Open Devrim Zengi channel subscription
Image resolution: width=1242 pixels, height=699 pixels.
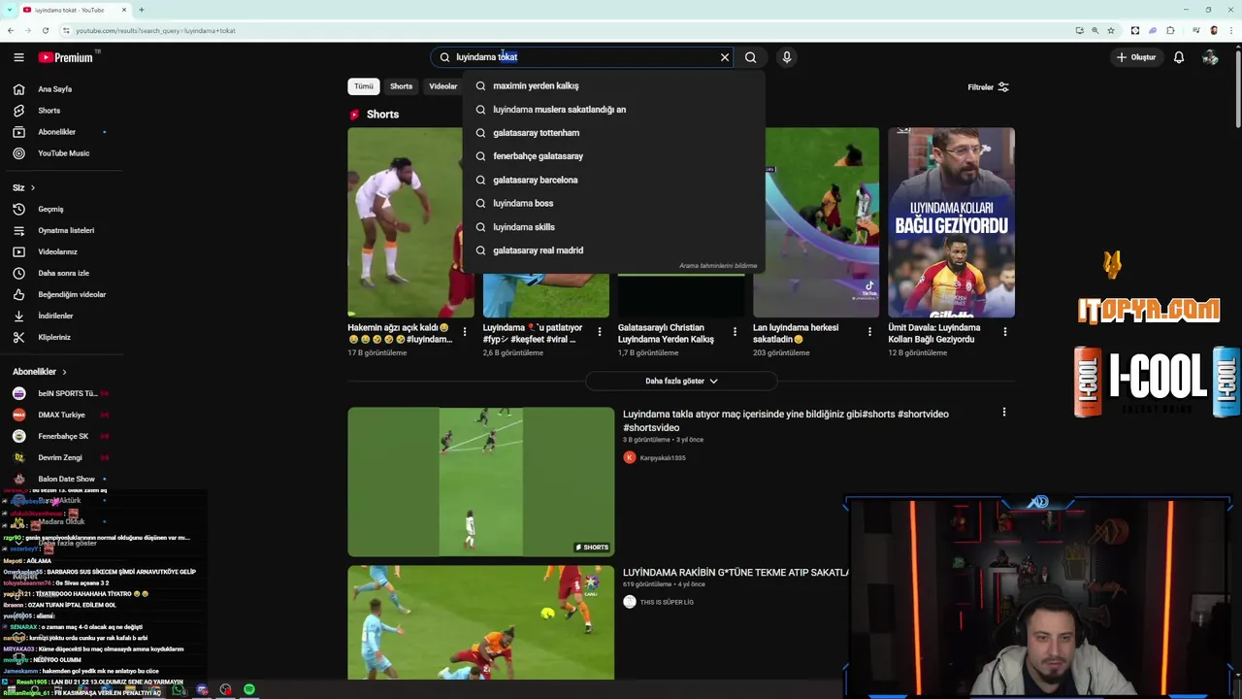[x=60, y=457]
